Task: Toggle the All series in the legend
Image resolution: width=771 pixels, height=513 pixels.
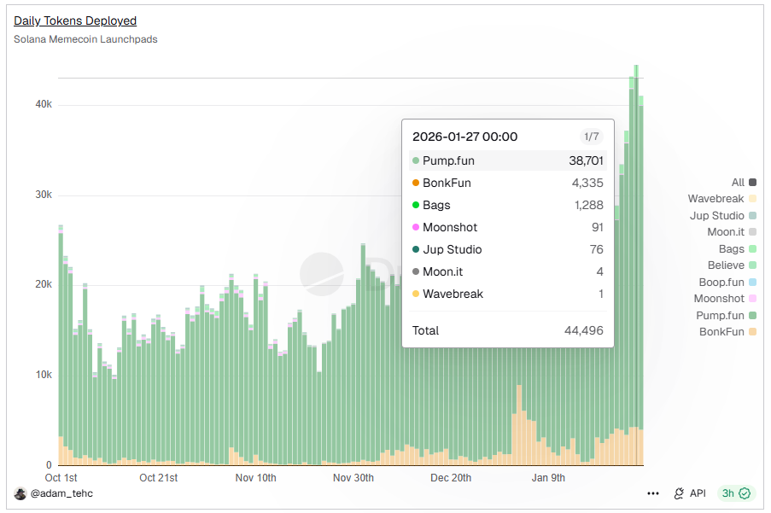Action: (743, 182)
